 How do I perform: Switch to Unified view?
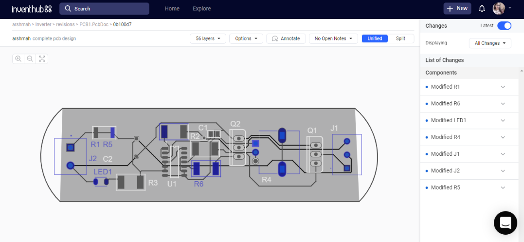(x=375, y=38)
